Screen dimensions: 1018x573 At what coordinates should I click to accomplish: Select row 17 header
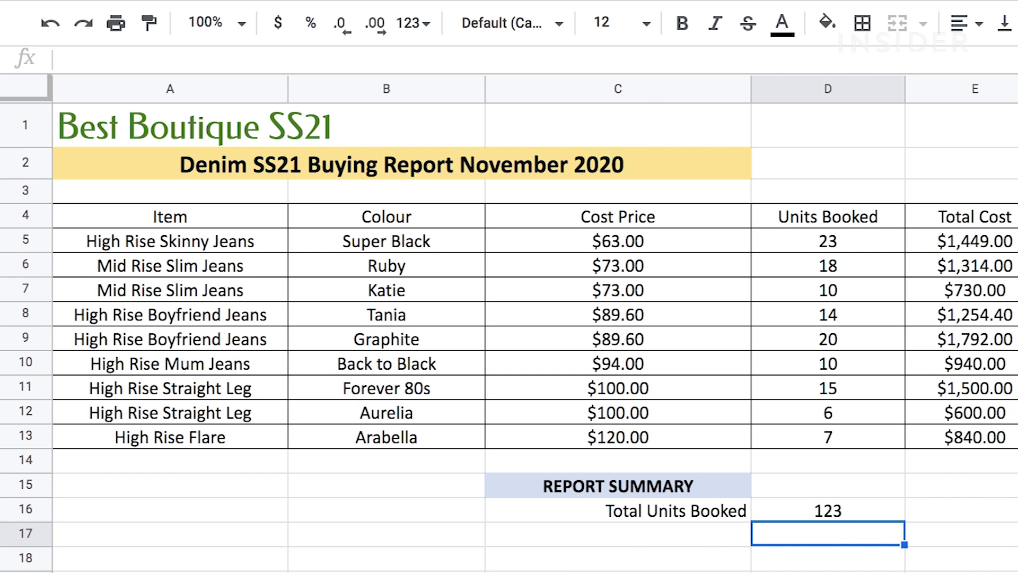[x=25, y=533]
